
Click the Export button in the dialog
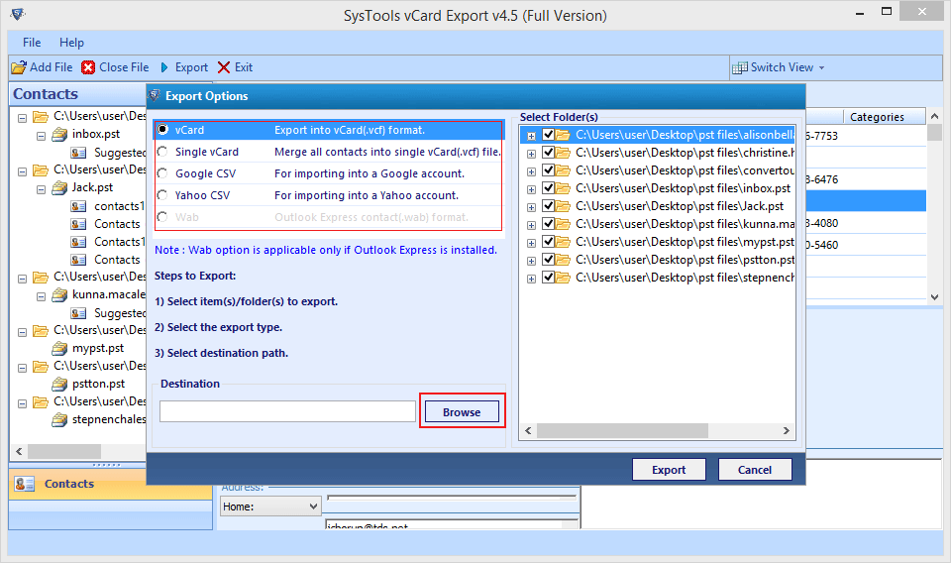669,470
